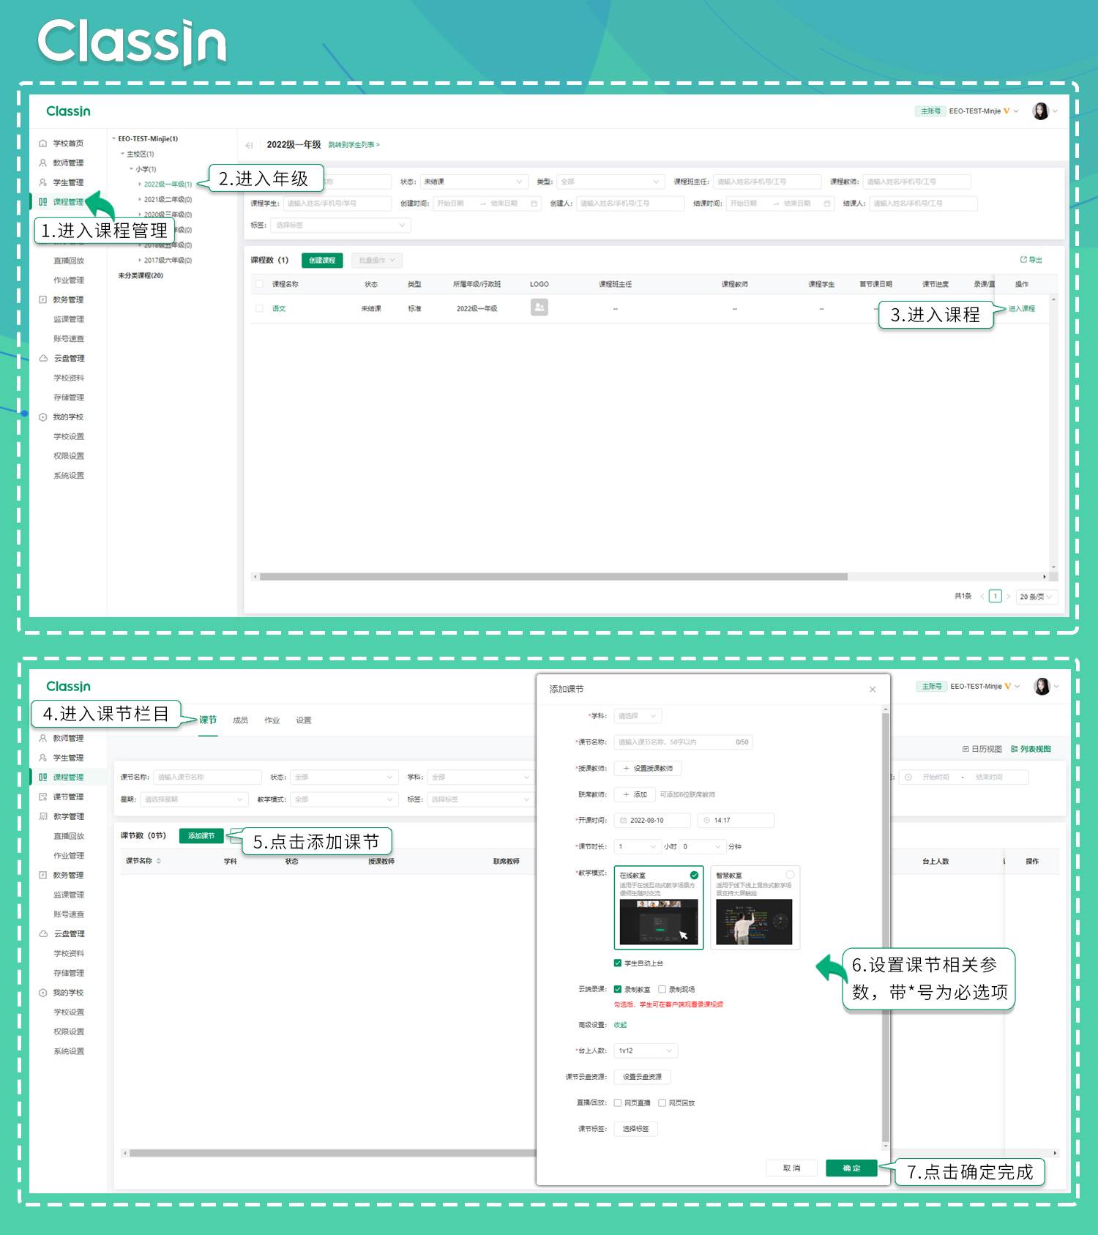Click 取消 button in 添加课节 dialog
The width and height of the screenshot is (1098, 1235).
coord(791,1168)
